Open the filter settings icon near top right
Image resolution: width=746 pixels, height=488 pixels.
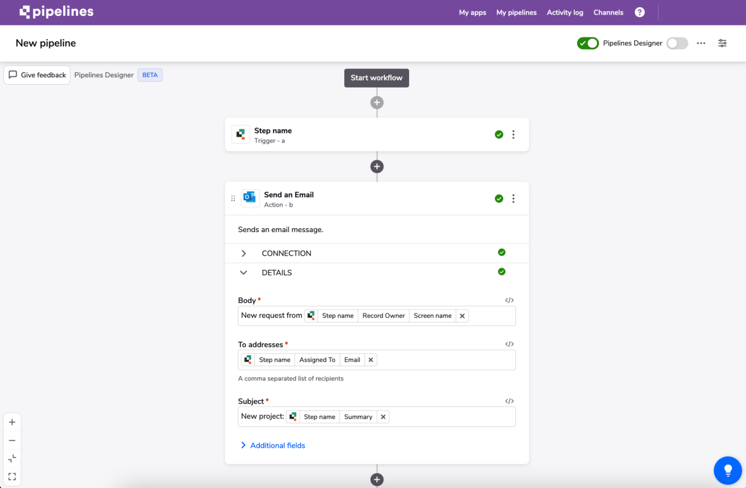(x=722, y=43)
